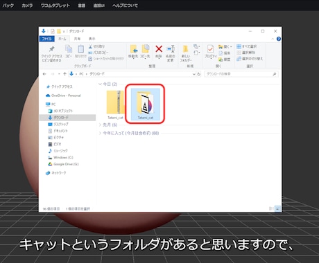Click the large icons view toggle in status bar
This screenshot has height=263, width=319.
click(278, 209)
